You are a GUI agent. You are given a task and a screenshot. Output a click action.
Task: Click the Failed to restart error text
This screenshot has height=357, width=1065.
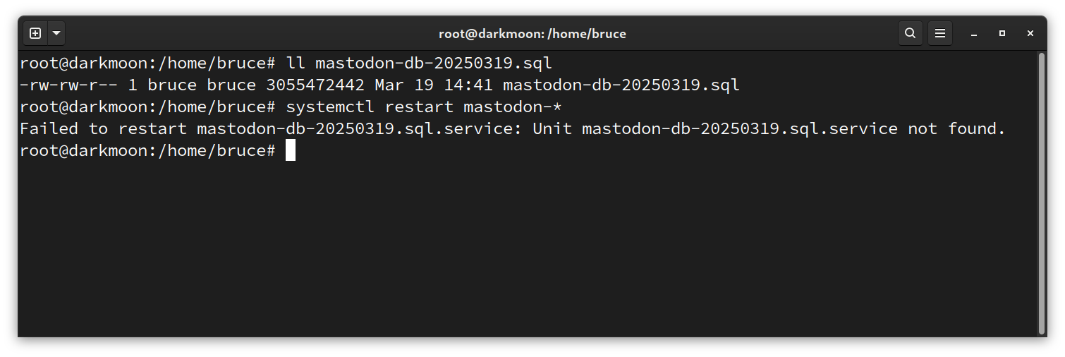104,129
